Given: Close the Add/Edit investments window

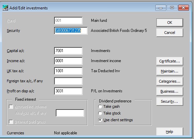Looking at the screenshot, I should point(184,8).
